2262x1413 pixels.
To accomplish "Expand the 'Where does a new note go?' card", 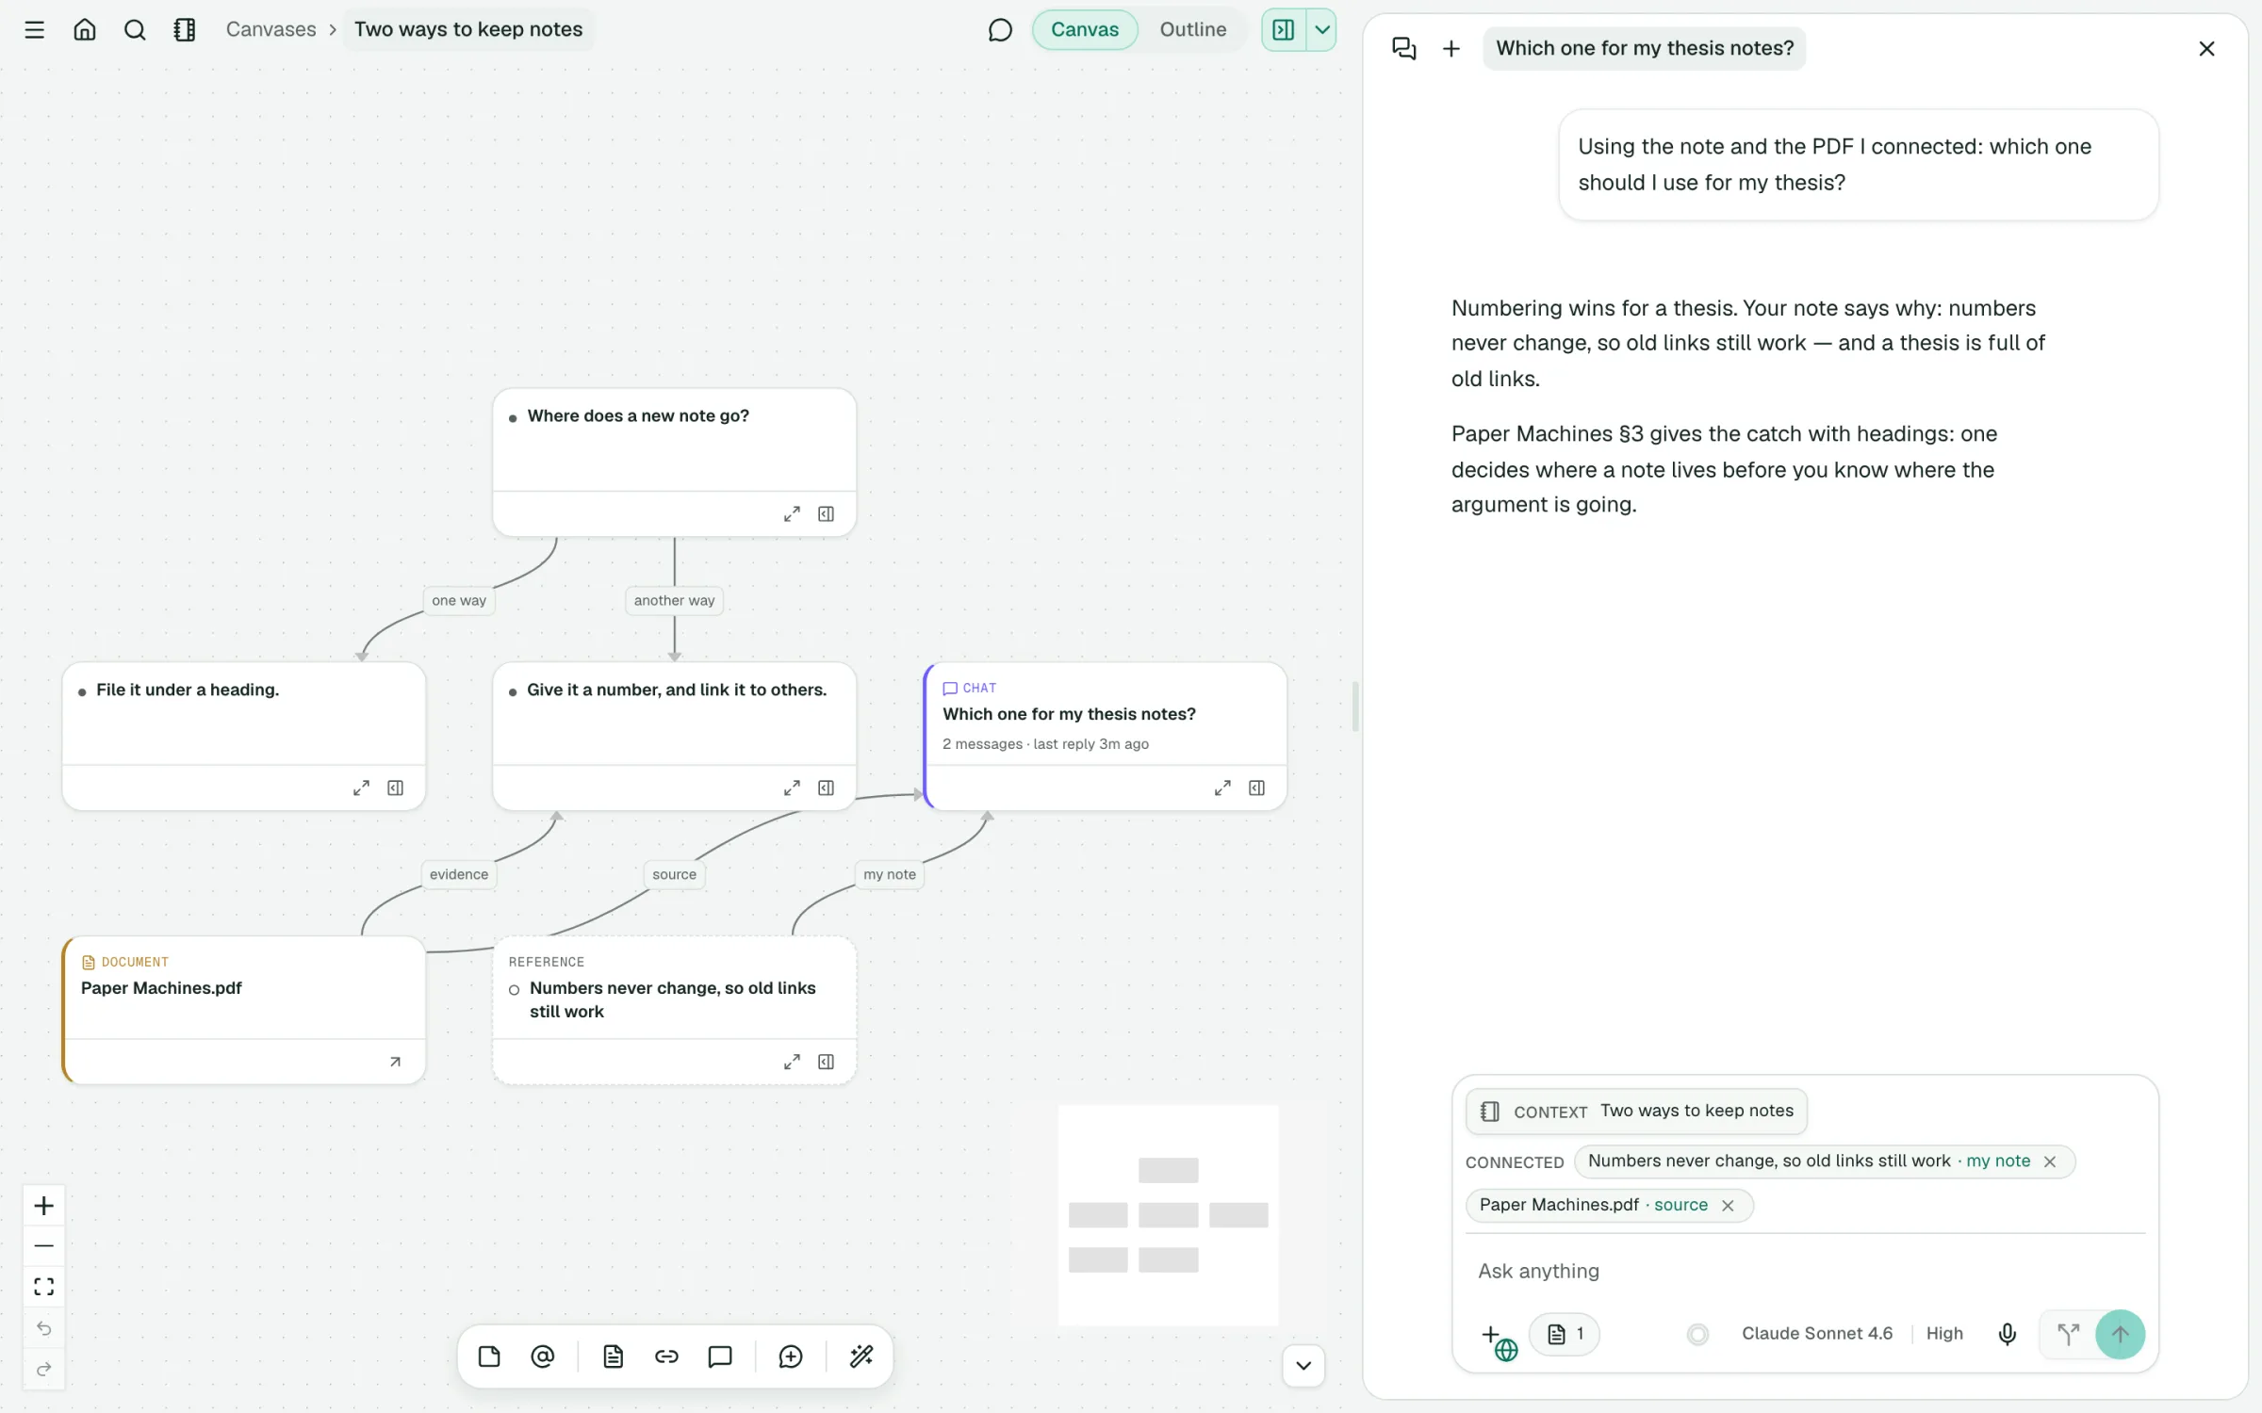I will [x=792, y=514].
